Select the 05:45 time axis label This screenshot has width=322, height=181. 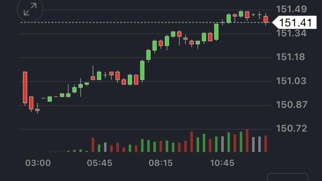[x=100, y=163]
